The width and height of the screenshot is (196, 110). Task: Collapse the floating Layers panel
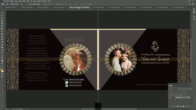pos(190,84)
